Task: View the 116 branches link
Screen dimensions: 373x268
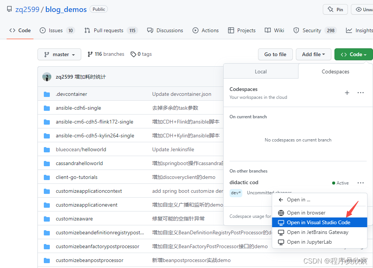Action: click(106, 54)
